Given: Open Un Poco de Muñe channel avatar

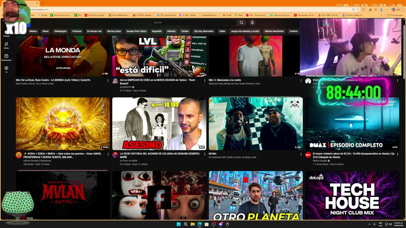Looking at the screenshot, I should point(115,155).
